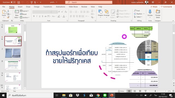
Task: Expand the Layout dropdown
Action: [x=24, y=11]
